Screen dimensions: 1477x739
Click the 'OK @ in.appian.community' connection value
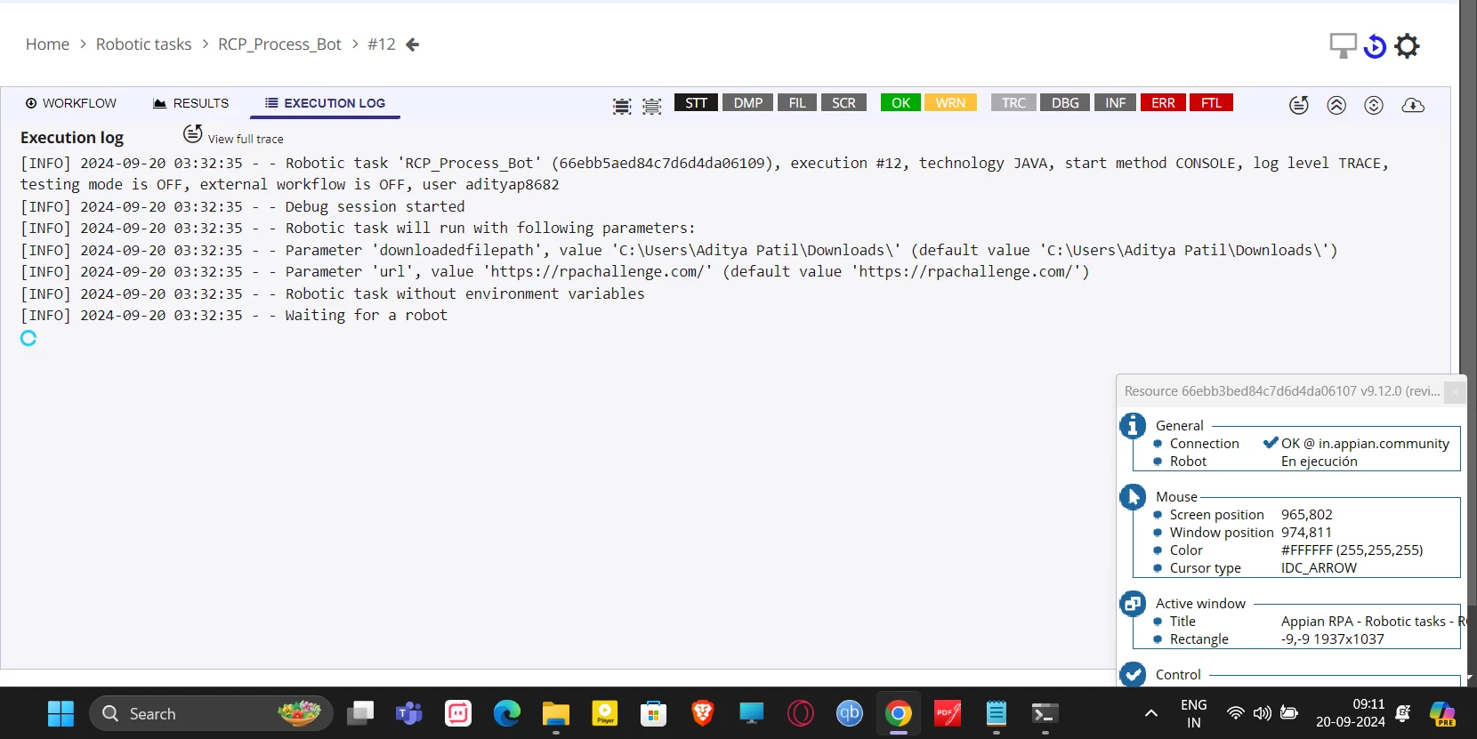(1365, 444)
